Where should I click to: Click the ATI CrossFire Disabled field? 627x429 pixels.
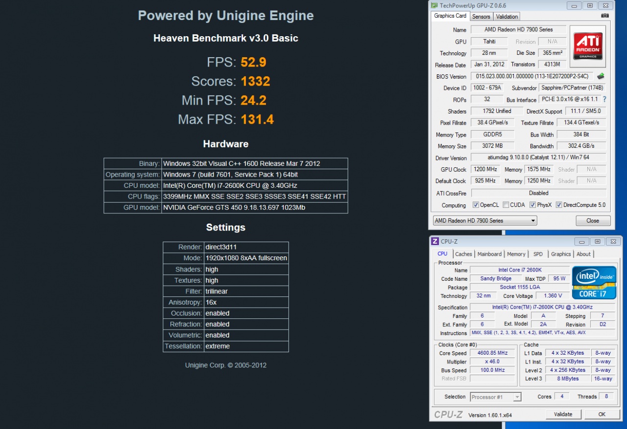click(x=538, y=193)
